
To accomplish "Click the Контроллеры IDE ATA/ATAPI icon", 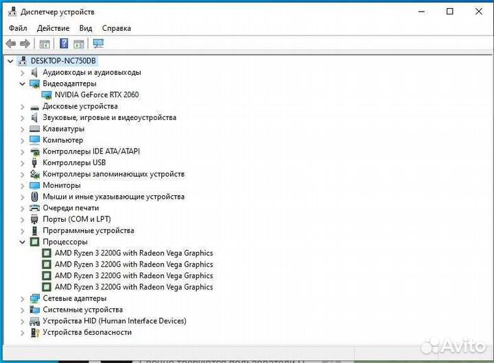I will 34,151.
